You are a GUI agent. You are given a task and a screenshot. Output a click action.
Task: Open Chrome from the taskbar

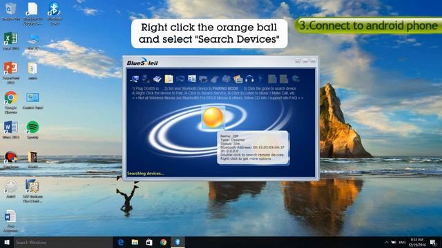click(163, 242)
